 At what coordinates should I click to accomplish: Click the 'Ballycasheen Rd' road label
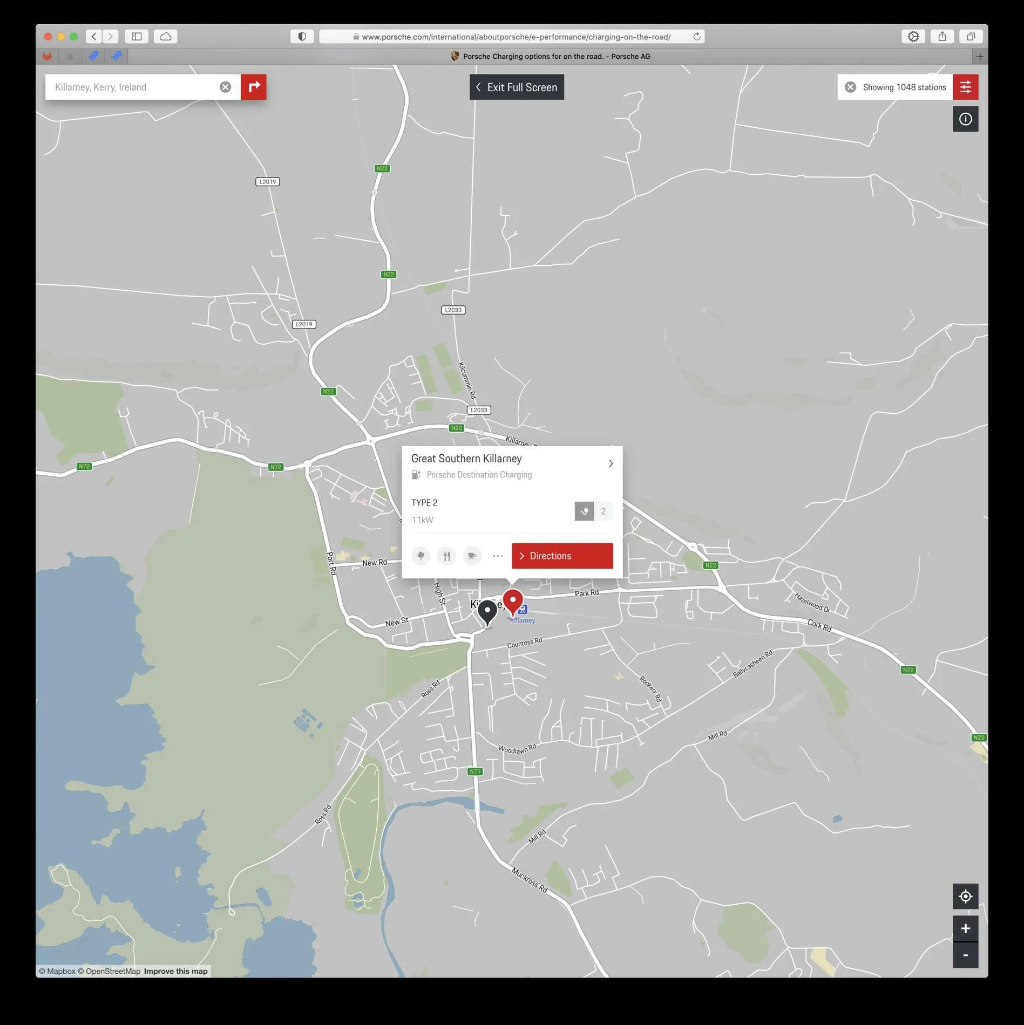point(752,664)
